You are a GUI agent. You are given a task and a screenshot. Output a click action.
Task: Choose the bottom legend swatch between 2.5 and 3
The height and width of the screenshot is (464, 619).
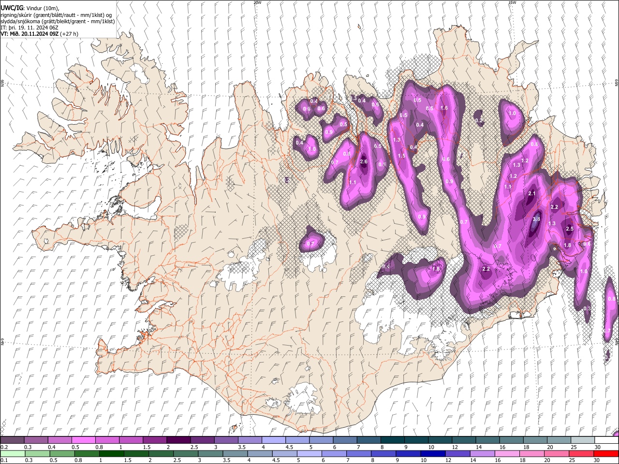pos(185,453)
